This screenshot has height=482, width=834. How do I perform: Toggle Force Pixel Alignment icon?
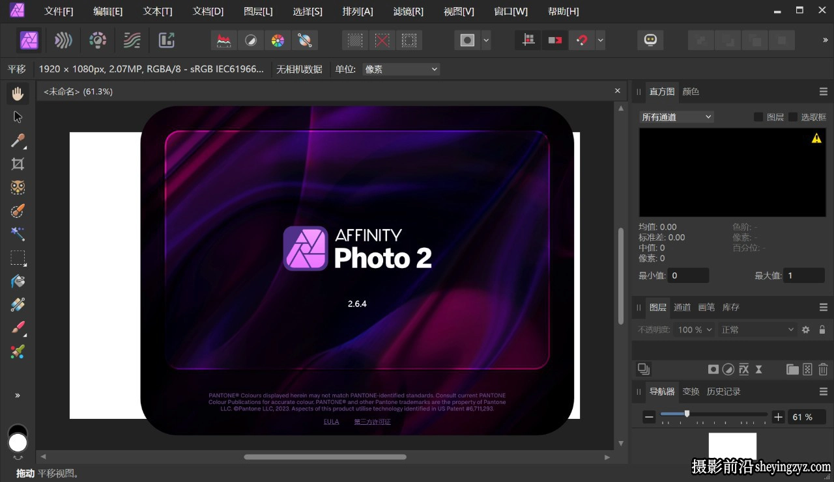(x=528, y=40)
